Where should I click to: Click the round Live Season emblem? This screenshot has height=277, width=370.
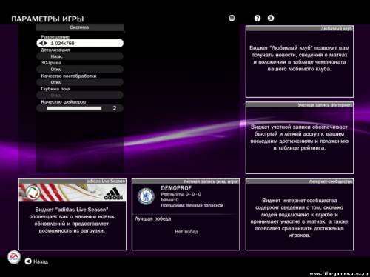[x=33, y=193]
